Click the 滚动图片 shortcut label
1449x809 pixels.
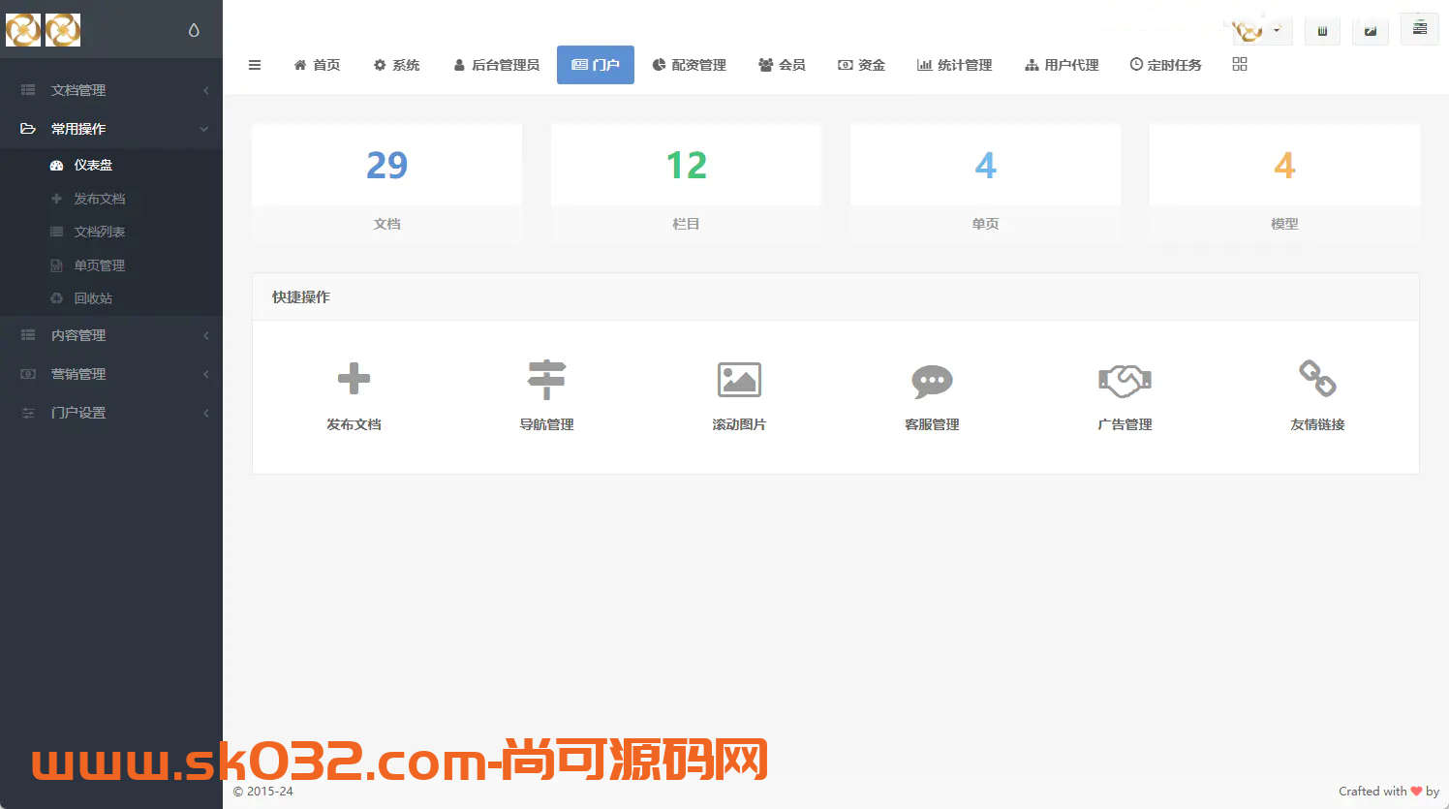(x=739, y=424)
